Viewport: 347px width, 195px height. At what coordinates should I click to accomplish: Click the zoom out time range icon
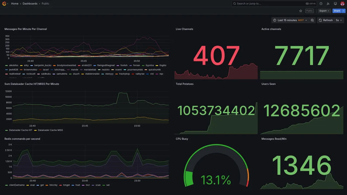[312, 20]
